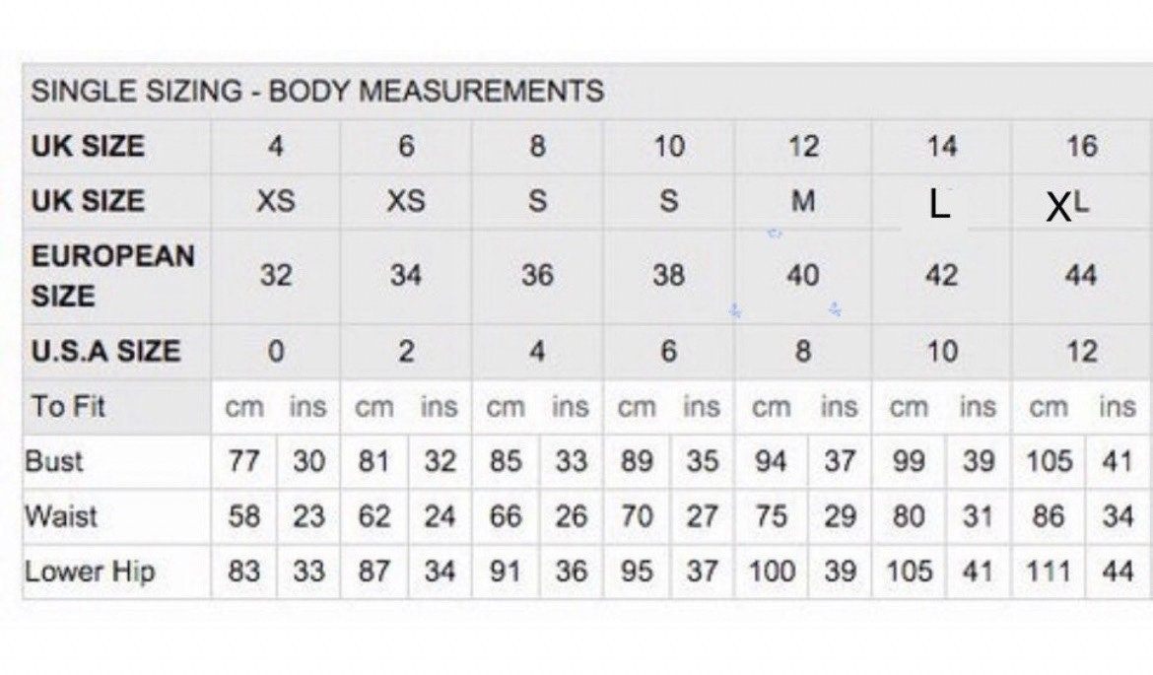
Task: Click the U.S.A SIZE row label
Action: click(105, 351)
